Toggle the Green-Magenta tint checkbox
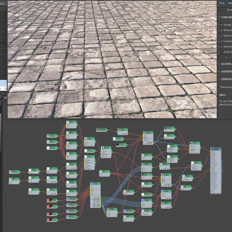The width and height of the screenshot is (232, 232). [222, 36]
